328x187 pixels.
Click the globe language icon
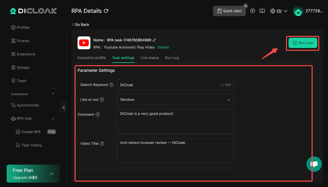pos(273,11)
